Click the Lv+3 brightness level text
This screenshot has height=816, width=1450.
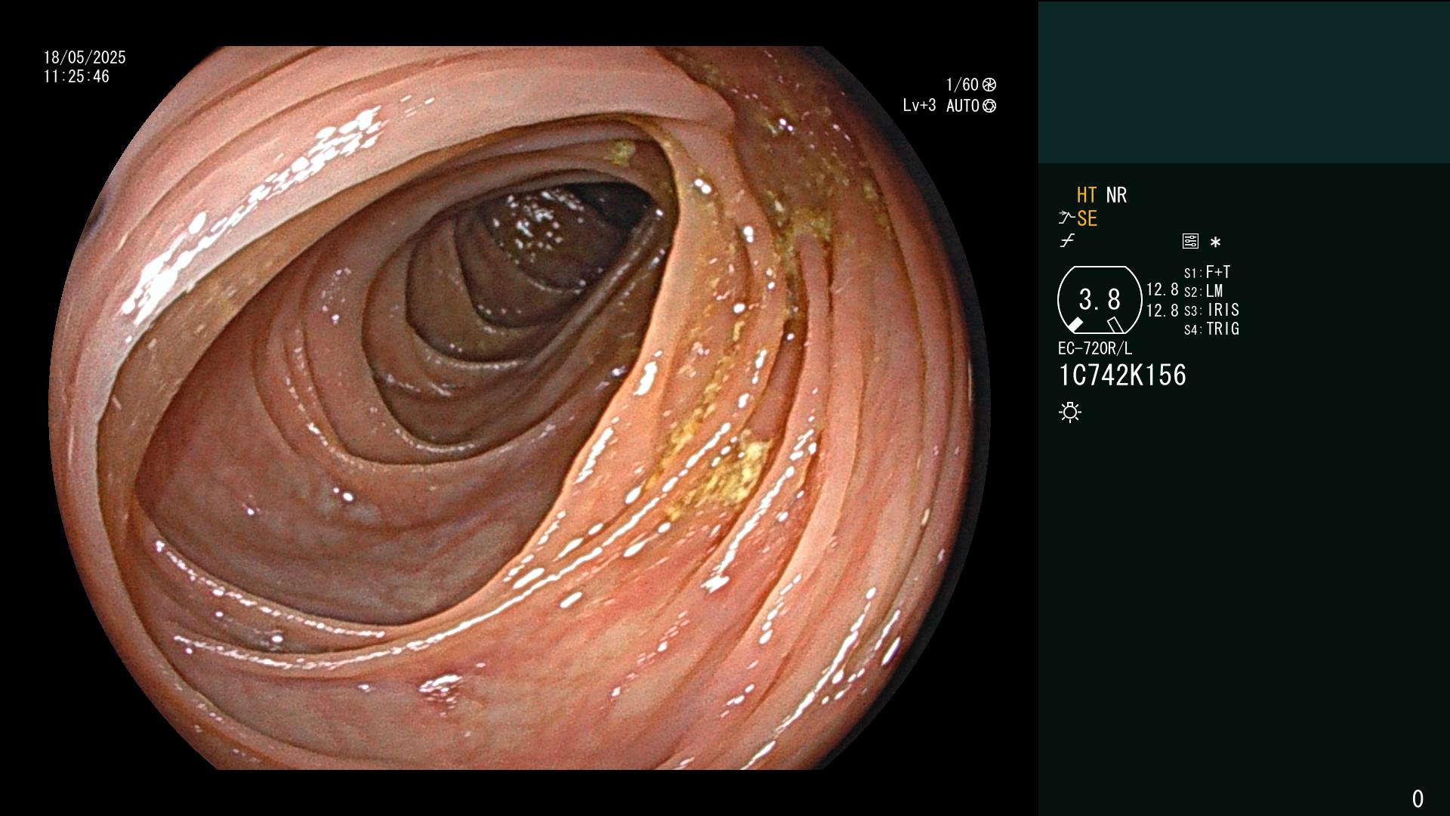click(919, 106)
